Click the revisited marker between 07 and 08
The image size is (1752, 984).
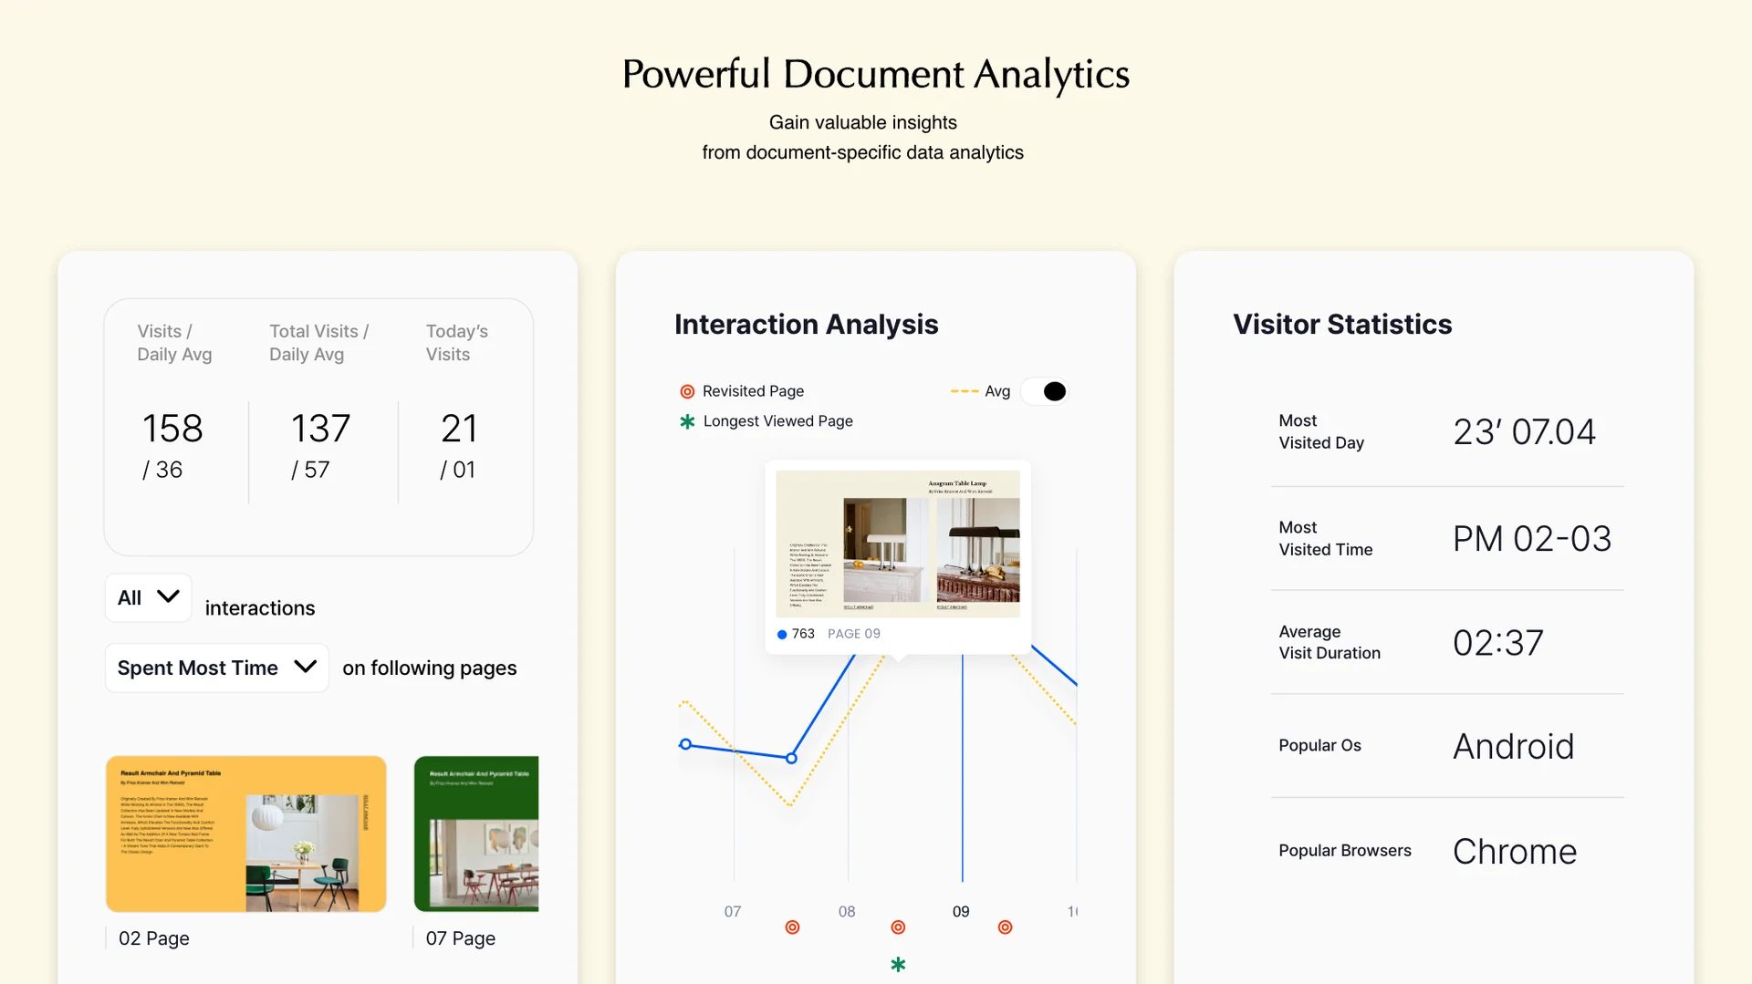pos(792,927)
